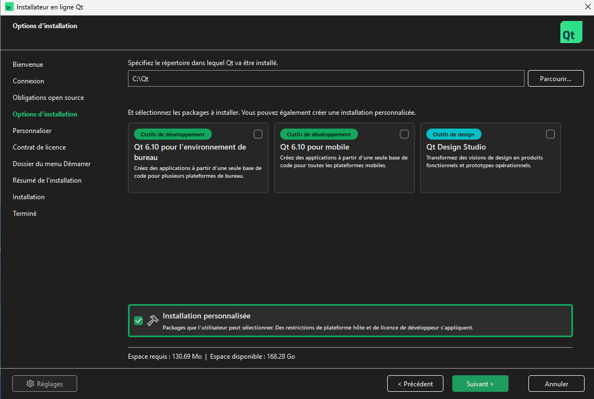Open the Obligations open source step

(x=49, y=98)
